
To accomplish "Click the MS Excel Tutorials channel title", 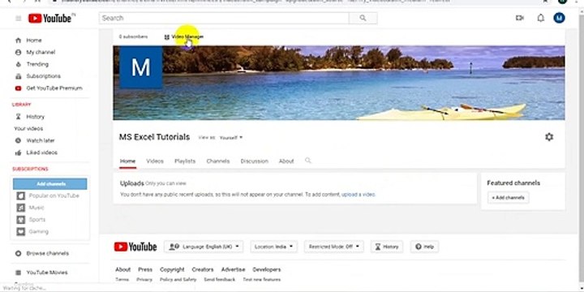I will (x=155, y=137).
